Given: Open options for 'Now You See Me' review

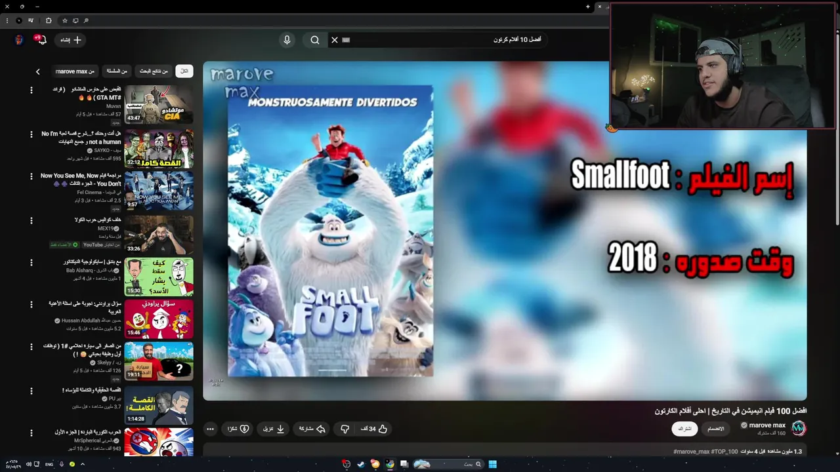Looking at the screenshot, I should tap(31, 176).
